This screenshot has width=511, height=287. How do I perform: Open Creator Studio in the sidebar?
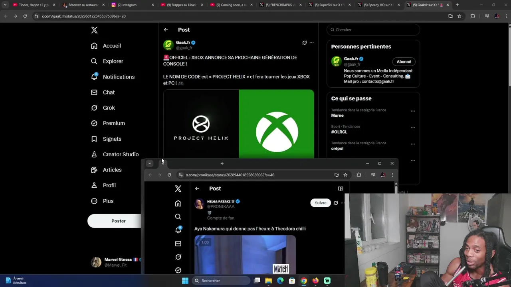click(x=115, y=154)
